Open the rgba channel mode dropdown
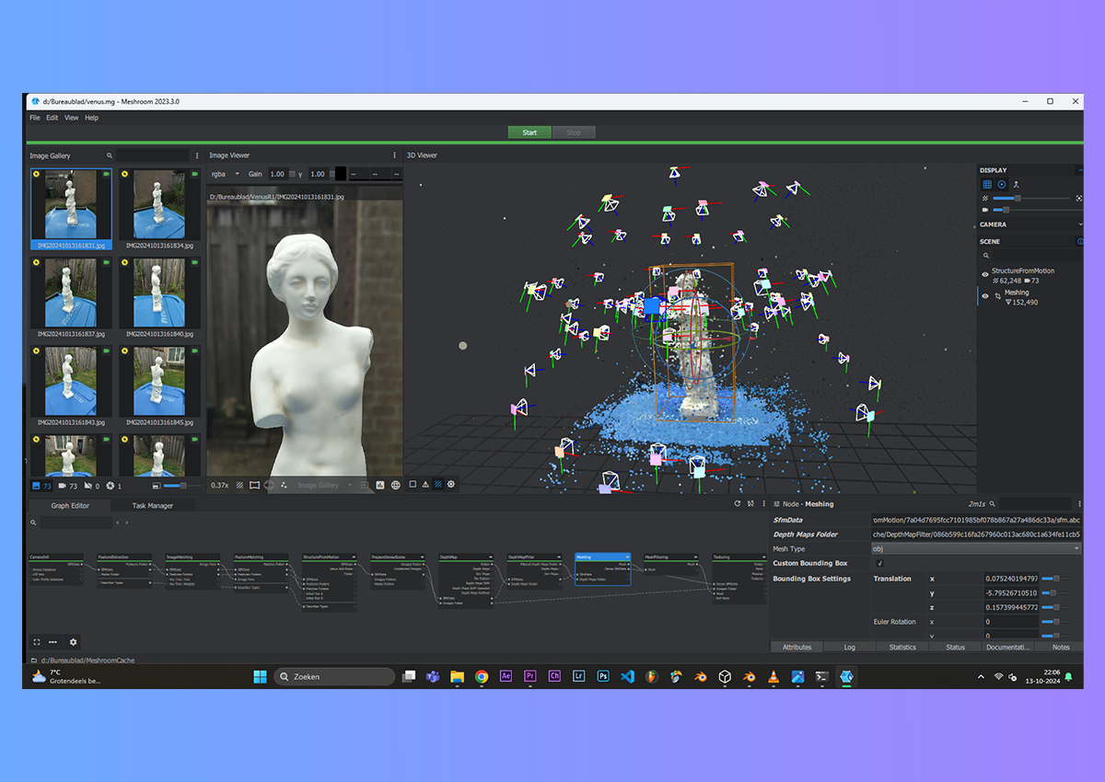The width and height of the screenshot is (1105, 782). pos(225,174)
